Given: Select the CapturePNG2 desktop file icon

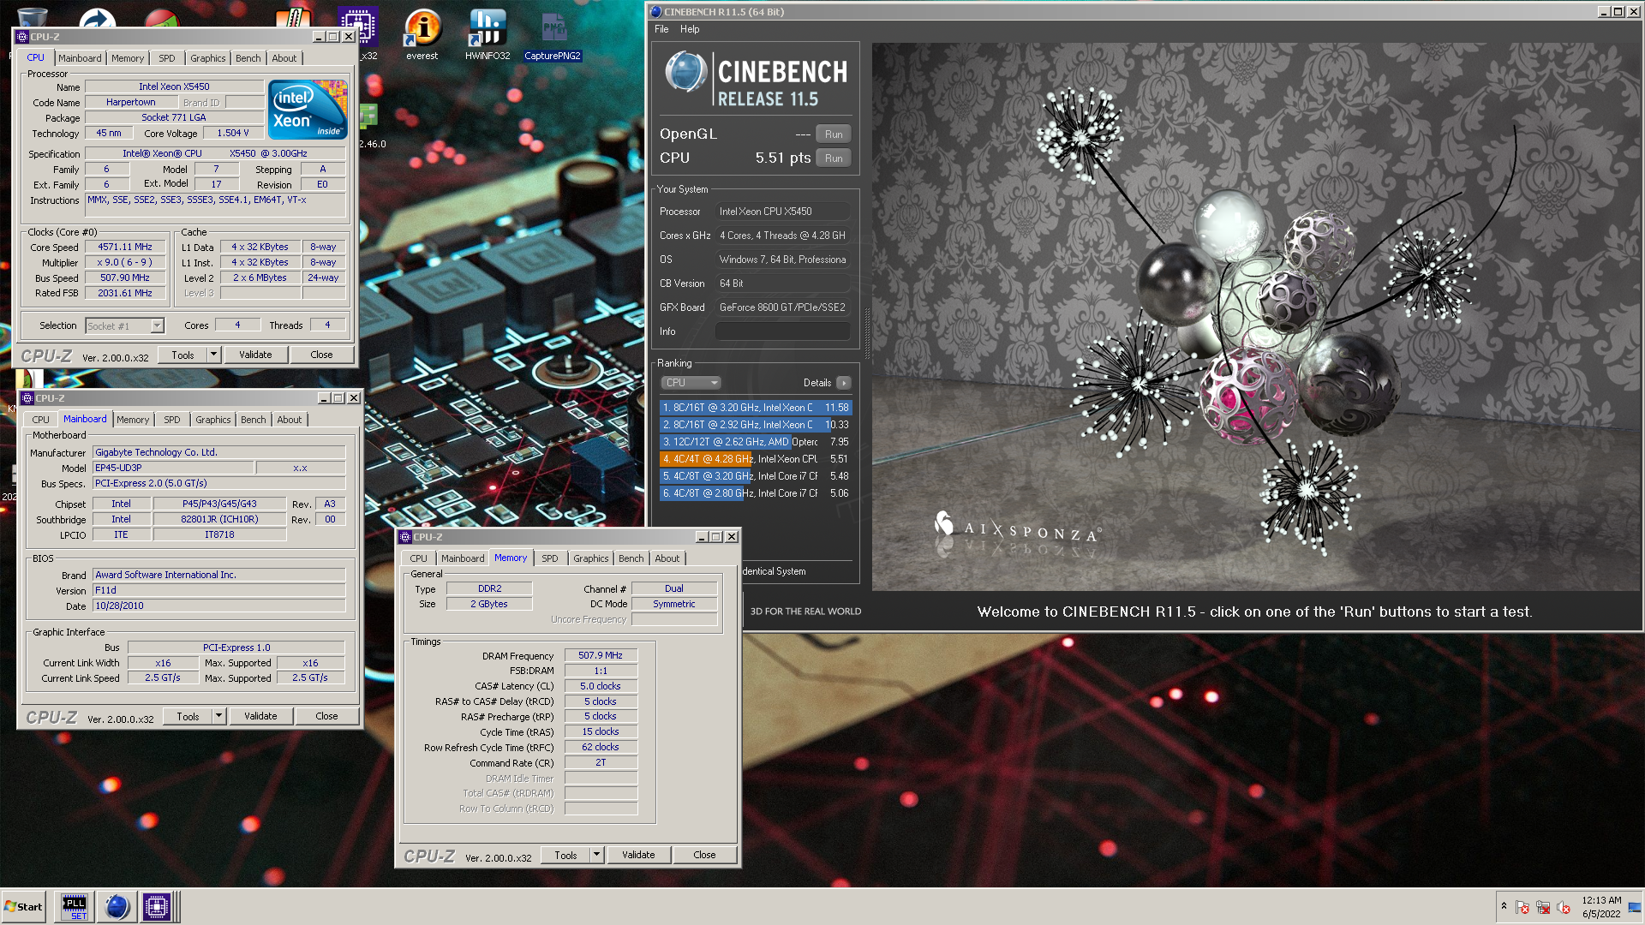Looking at the screenshot, I should pyautogui.click(x=553, y=34).
